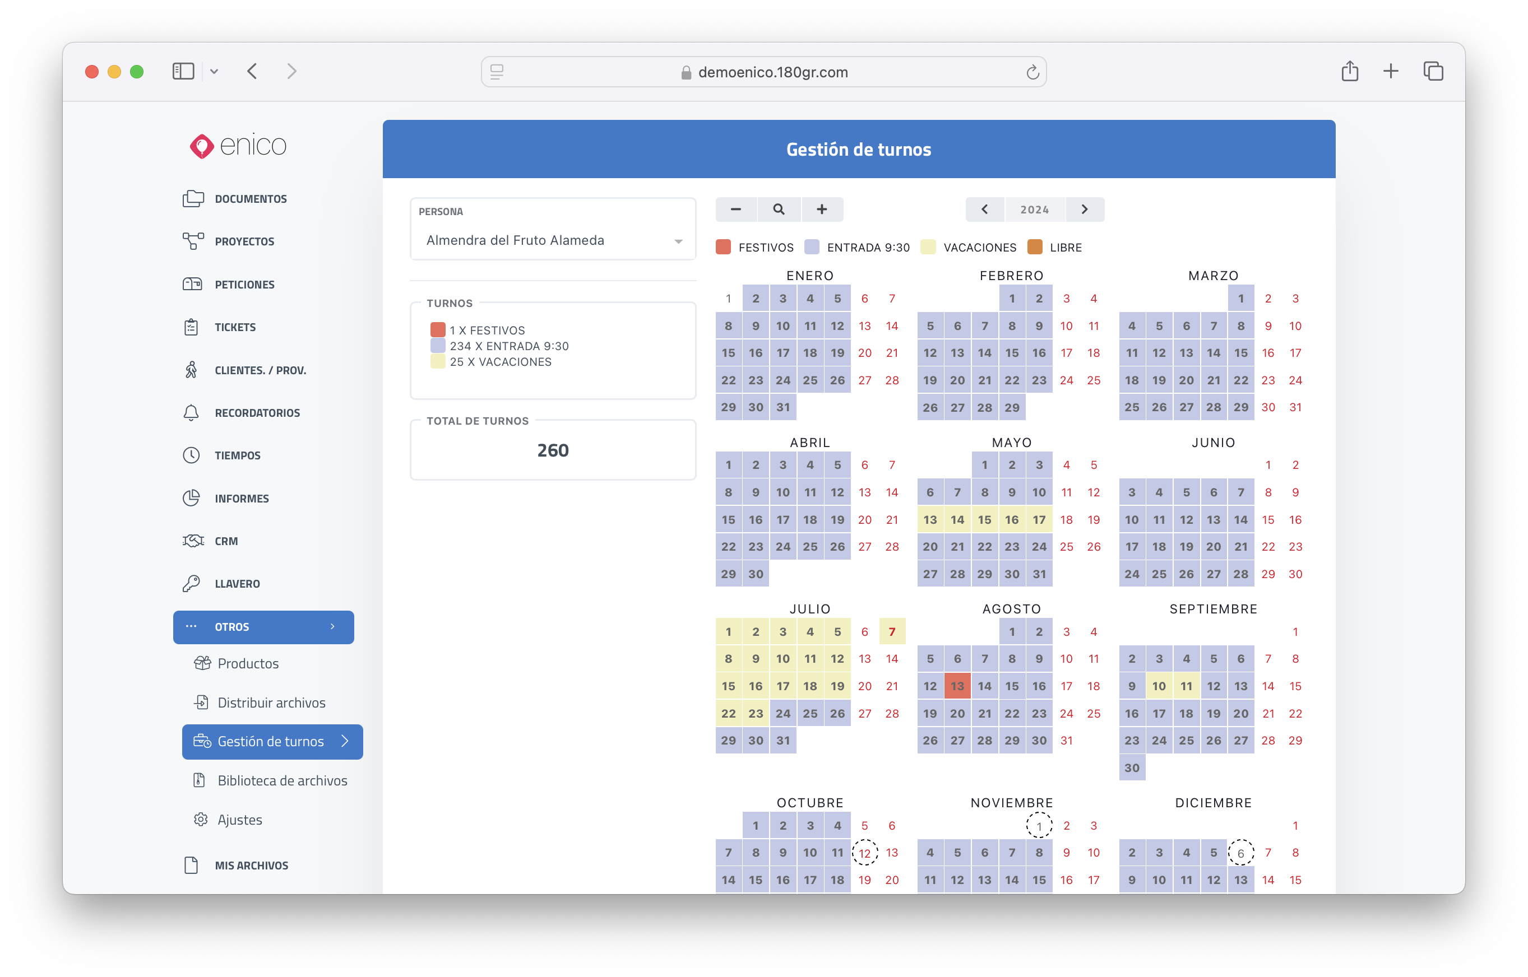Select the Ajustes submenu link

(239, 820)
